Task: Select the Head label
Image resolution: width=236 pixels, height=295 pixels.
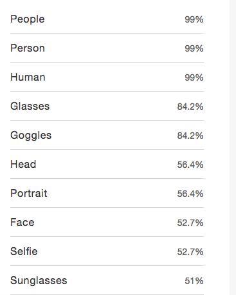Action: point(23,164)
